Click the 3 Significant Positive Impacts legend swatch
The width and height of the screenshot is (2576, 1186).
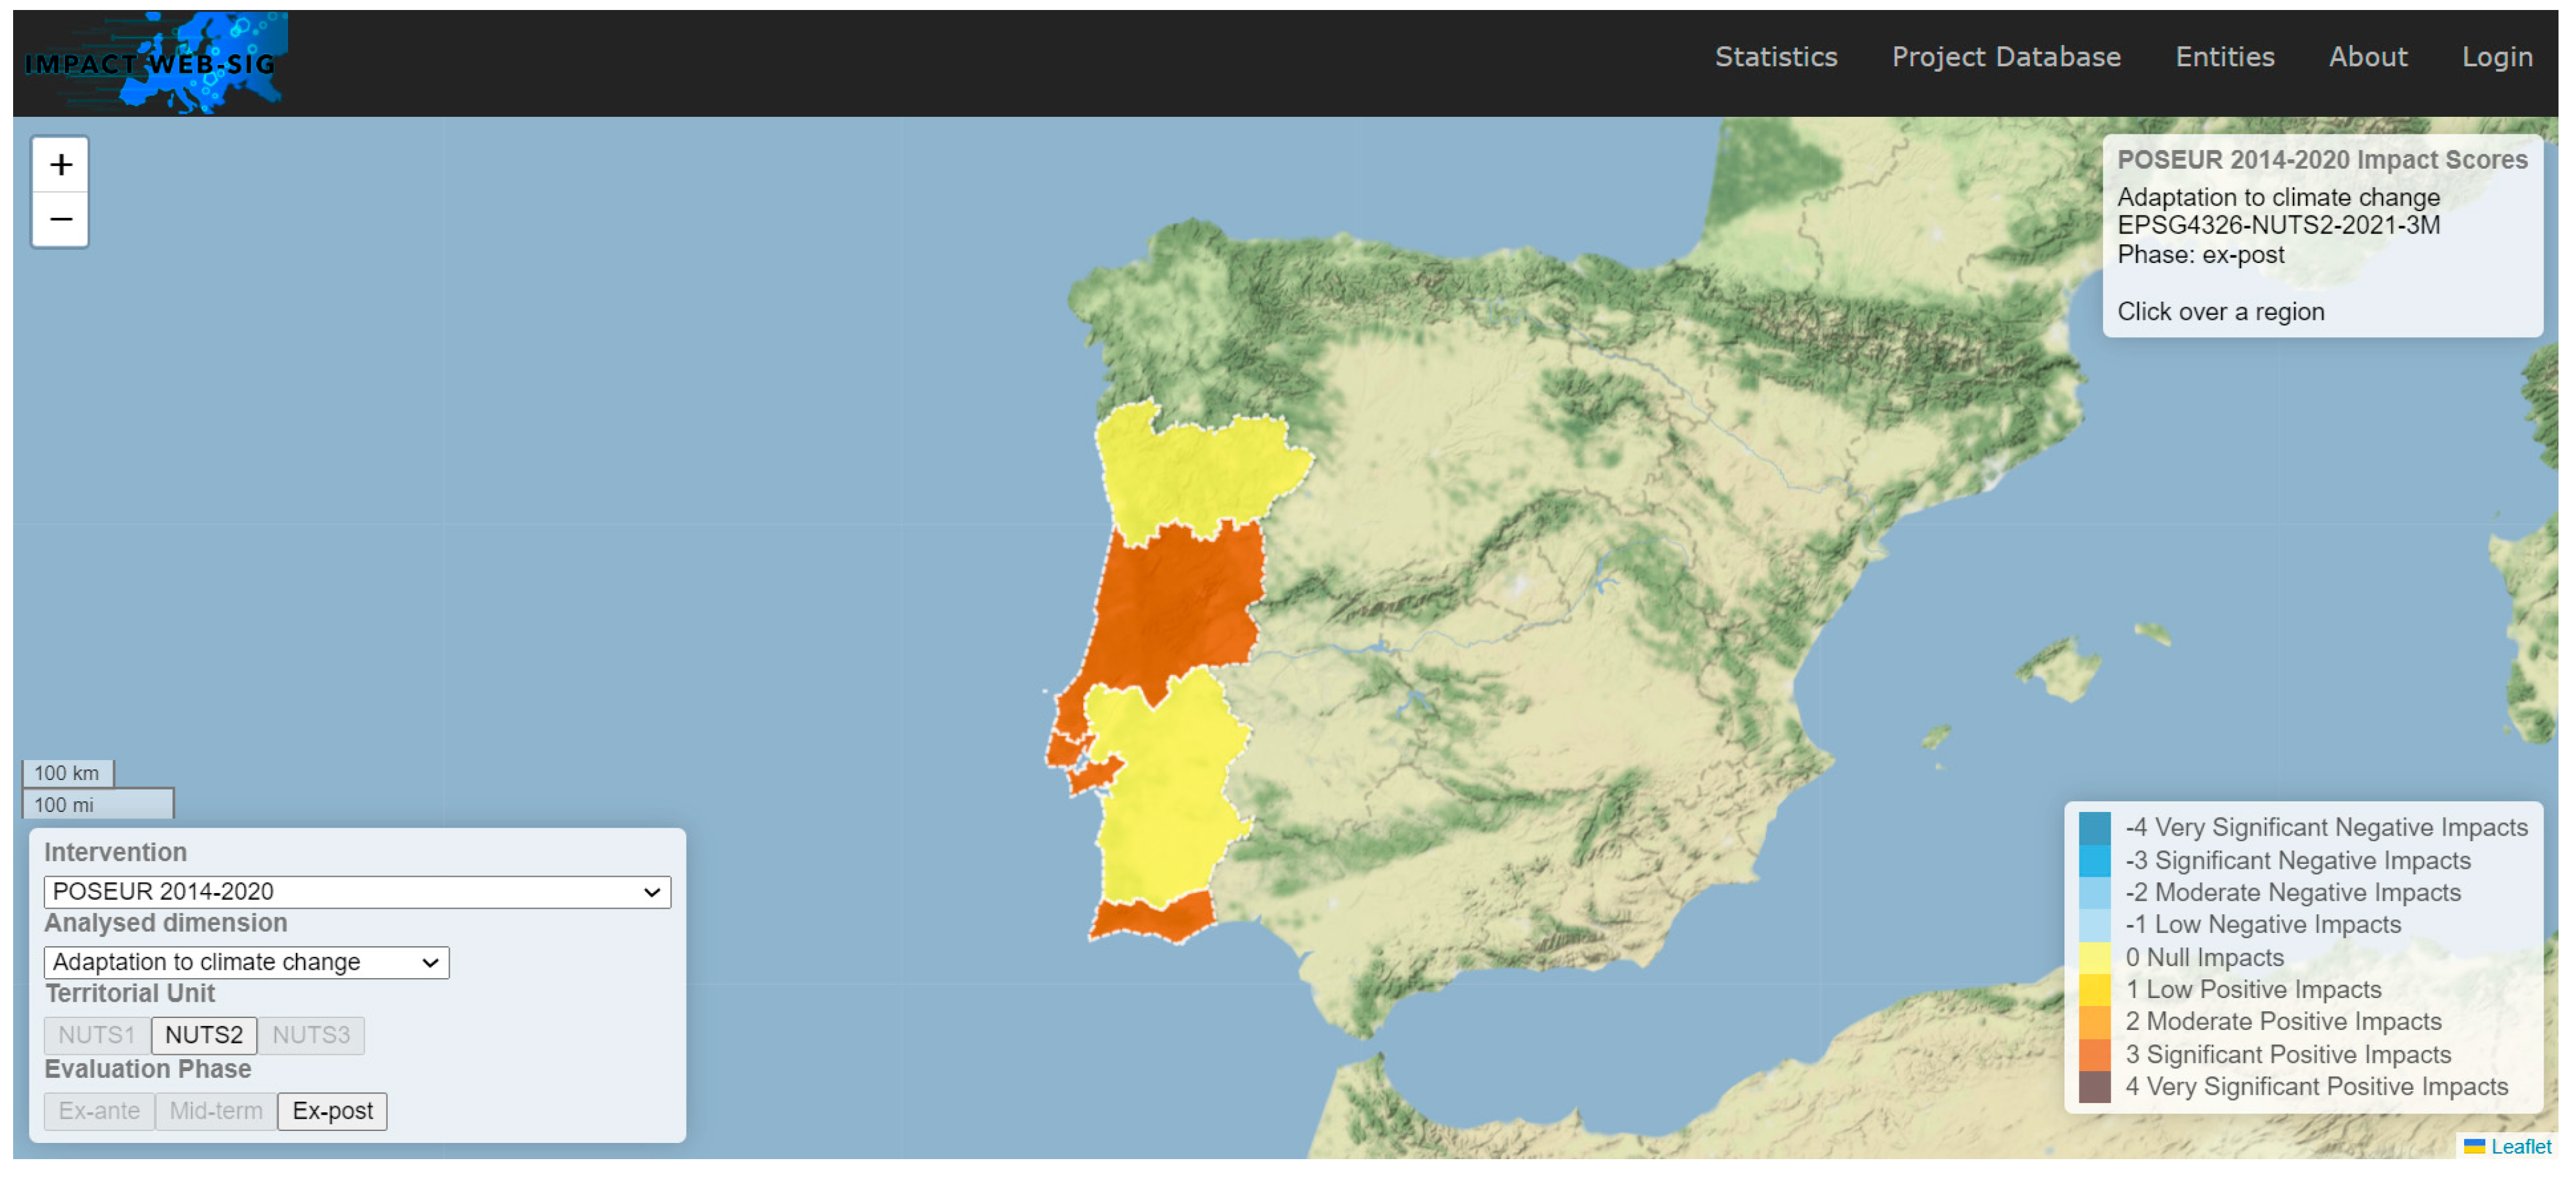pos(2094,1055)
